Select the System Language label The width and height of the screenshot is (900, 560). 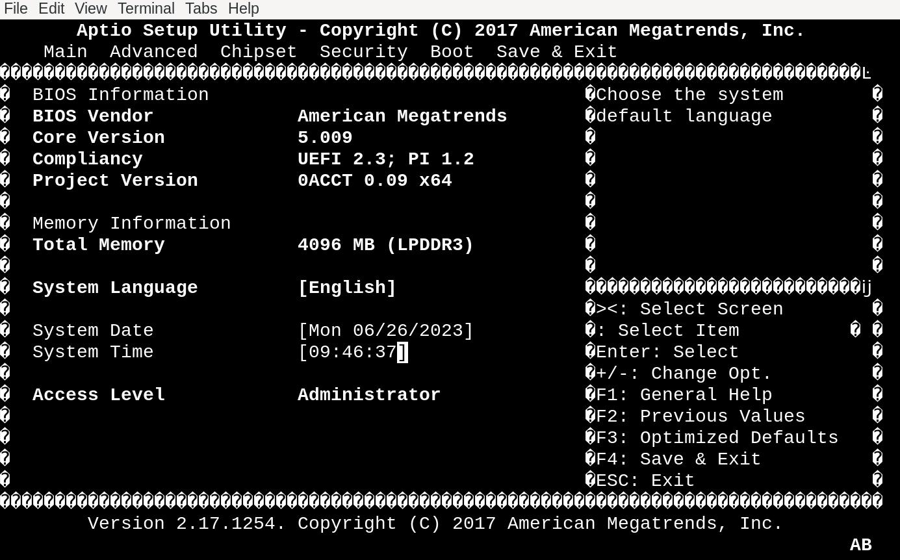click(115, 288)
